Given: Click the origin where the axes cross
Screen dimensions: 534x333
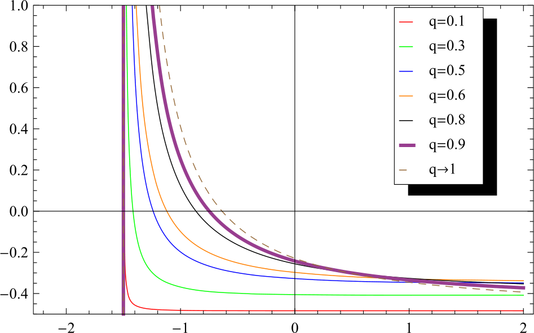Looking at the screenshot, I should pos(294,211).
